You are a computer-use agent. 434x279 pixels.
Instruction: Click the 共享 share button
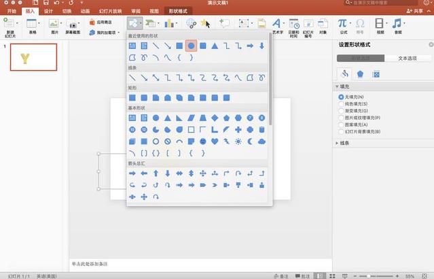tap(415, 11)
